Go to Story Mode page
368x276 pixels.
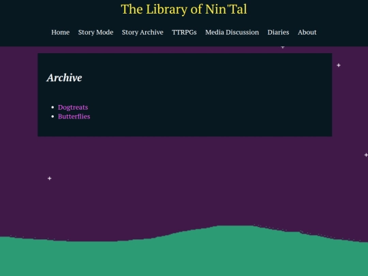[x=96, y=33]
